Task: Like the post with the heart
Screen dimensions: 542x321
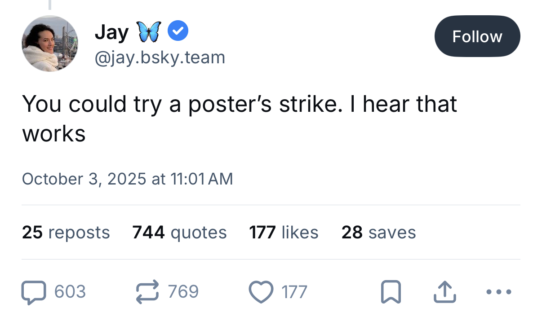Action: click(261, 292)
